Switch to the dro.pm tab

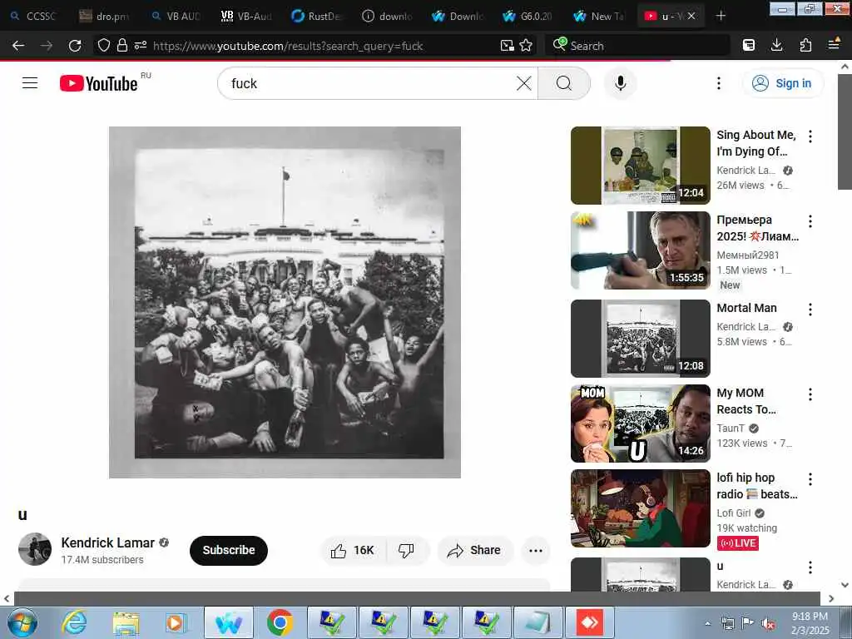click(104, 17)
